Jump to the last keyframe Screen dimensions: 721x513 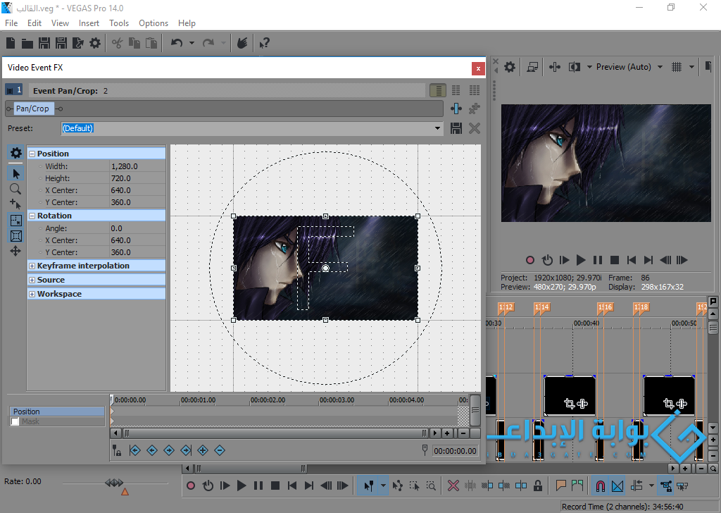186,450
